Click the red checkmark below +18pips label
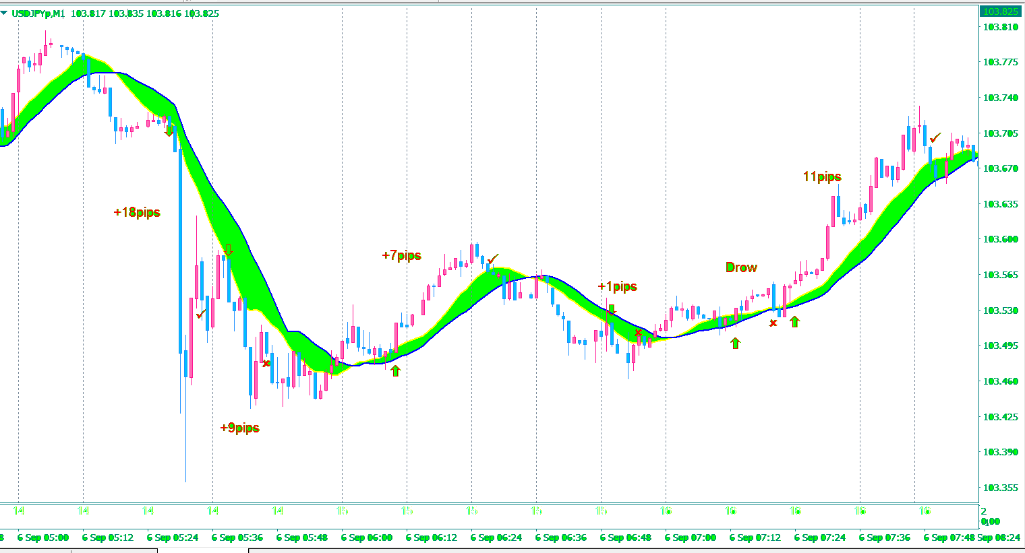Screen dimensions: 1025x553 (x=201, y=314)
